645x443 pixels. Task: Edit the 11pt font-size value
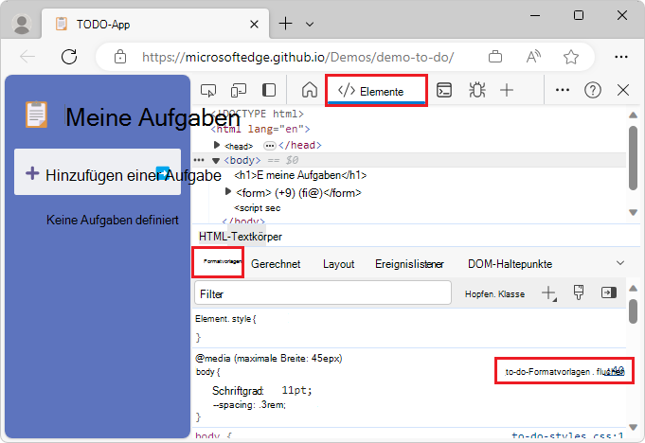tap(296, 390)
